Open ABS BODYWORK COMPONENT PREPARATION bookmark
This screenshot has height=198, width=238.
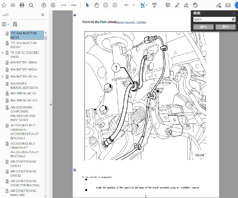[x=23, y=114]
